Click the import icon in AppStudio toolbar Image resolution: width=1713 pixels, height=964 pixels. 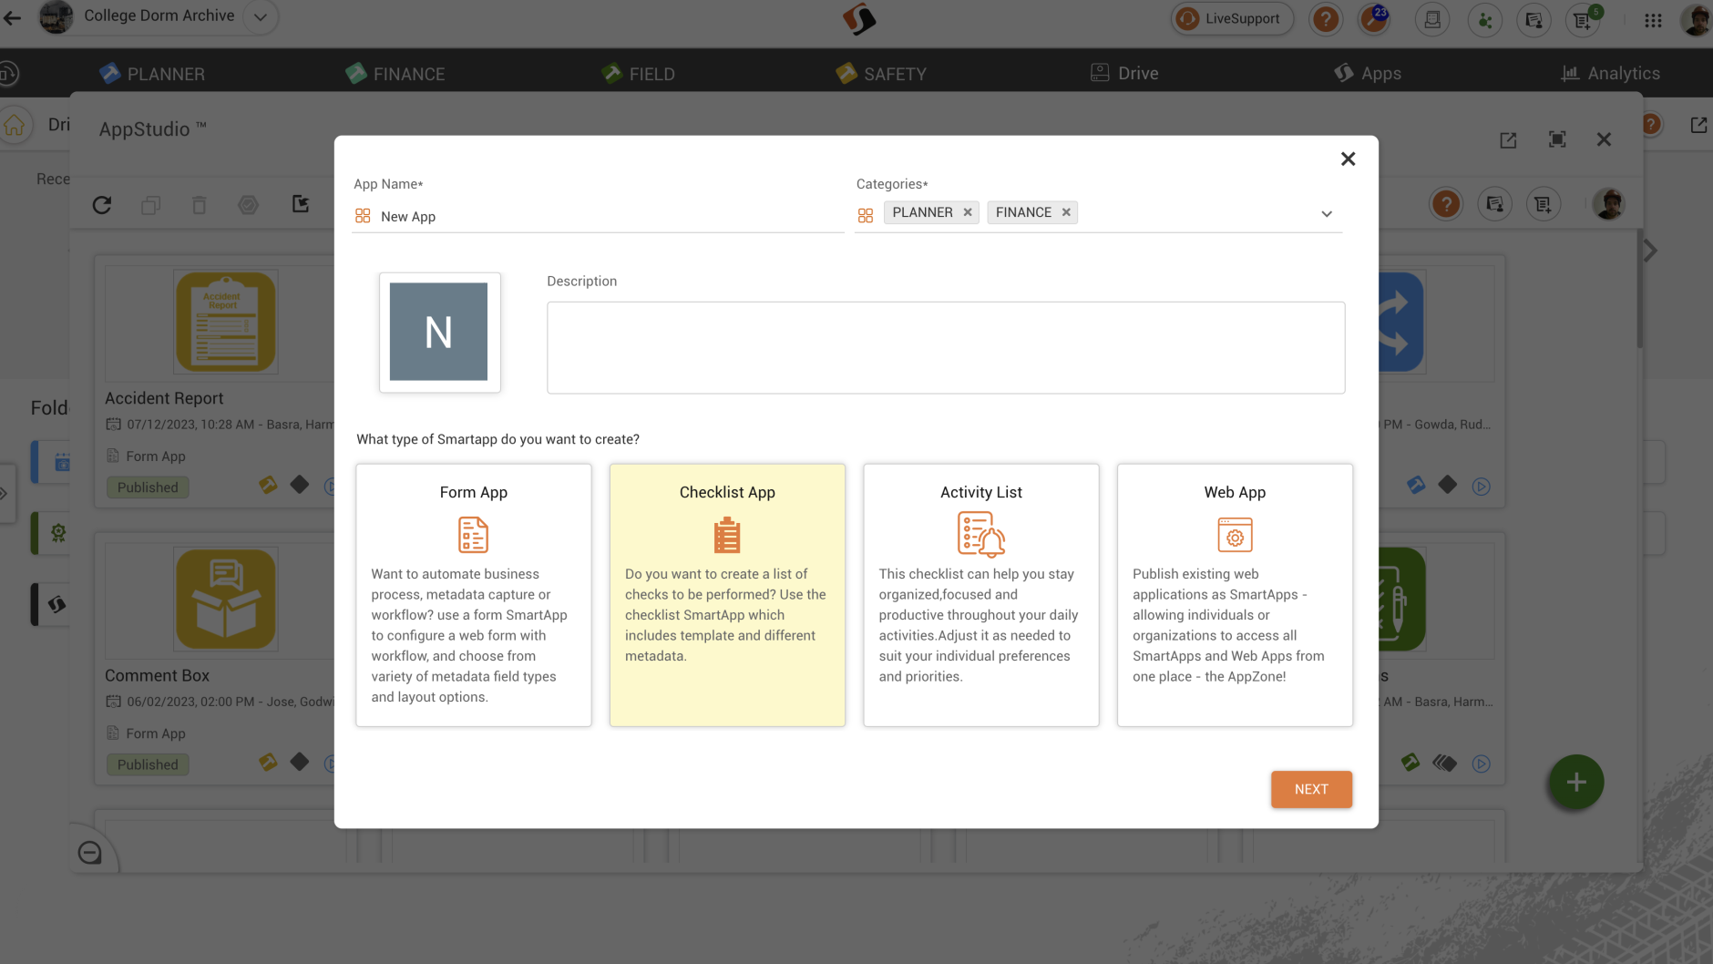click(301, 204)
